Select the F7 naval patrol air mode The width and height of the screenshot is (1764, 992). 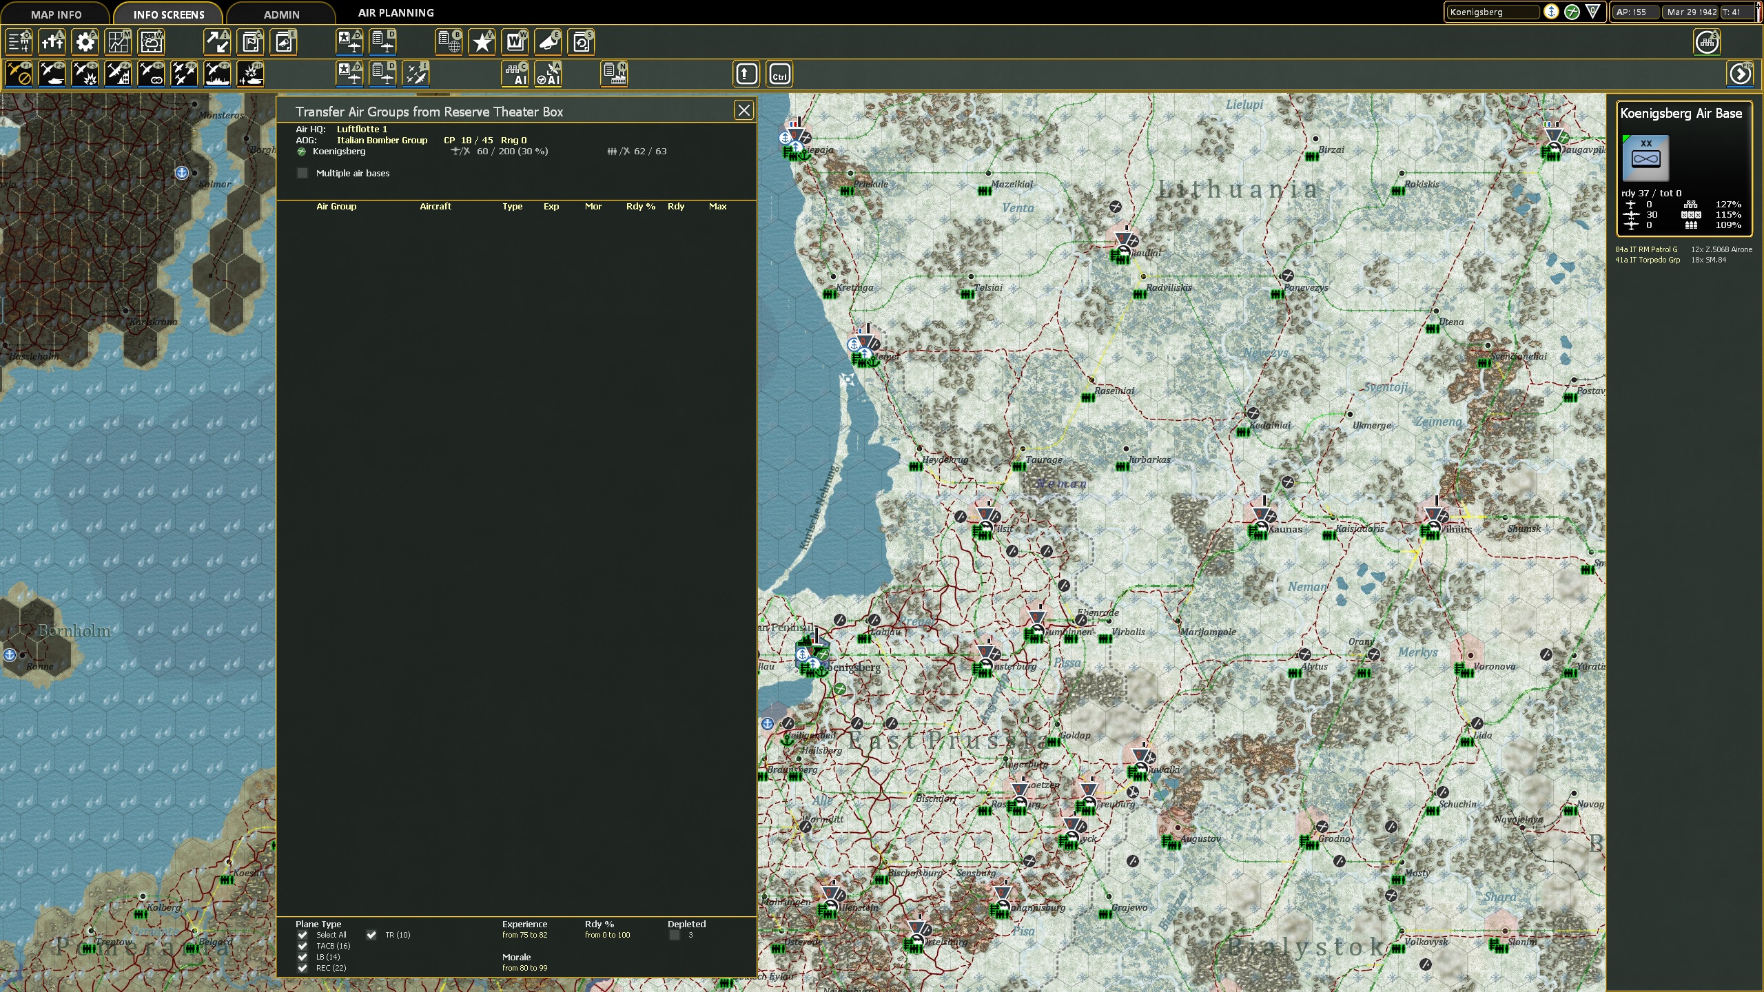[218, 74]
